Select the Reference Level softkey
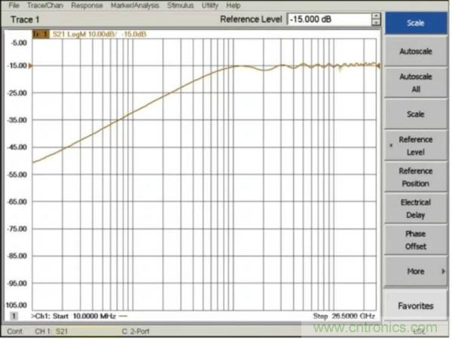This screenshot has height=339, width=452. (416, 145)
